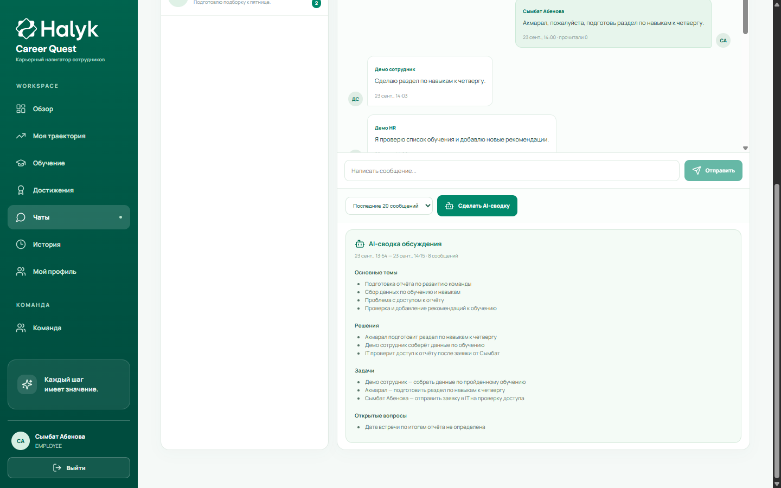Image resolution: width=781 pixels, height=488 pixels.
Task: Click the Команда users icon
Action: pos(21,328)
